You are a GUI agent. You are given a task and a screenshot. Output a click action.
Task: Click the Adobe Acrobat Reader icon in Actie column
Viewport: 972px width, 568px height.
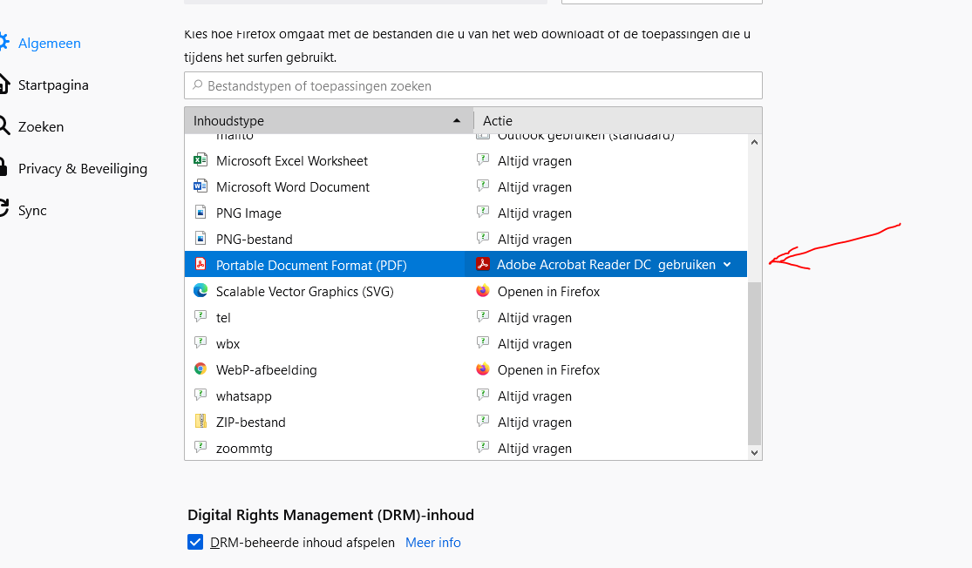483,264
